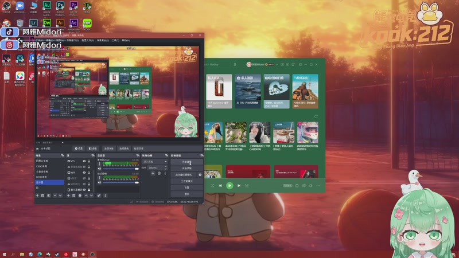Open more options dots in player bar
Image resolution: width=459 pixels, height=258 pixels.
(x=318, y=185)
